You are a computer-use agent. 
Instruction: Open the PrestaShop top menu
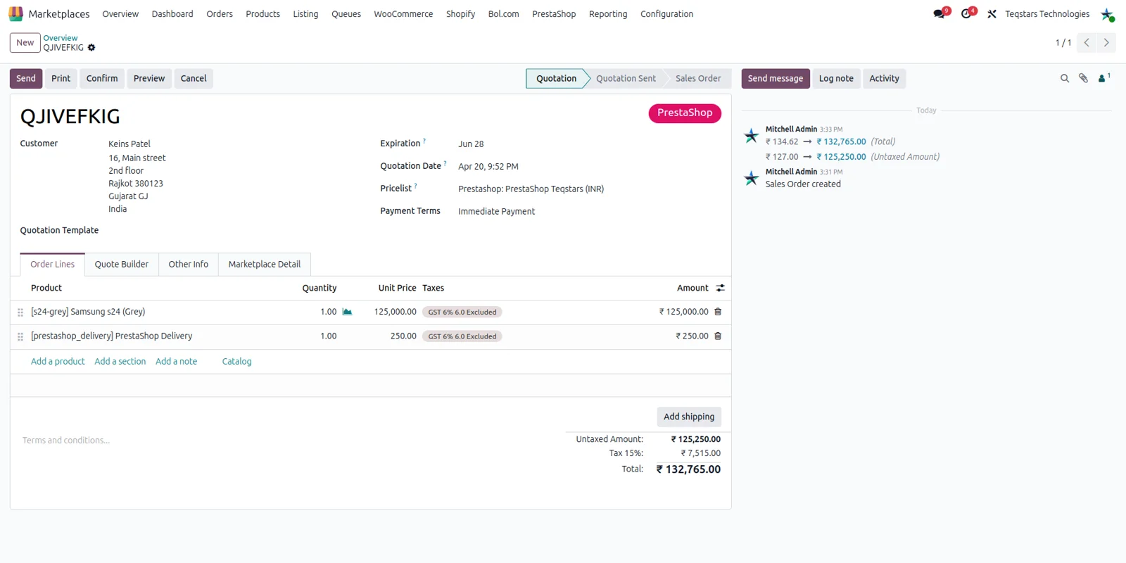[554, 14]
